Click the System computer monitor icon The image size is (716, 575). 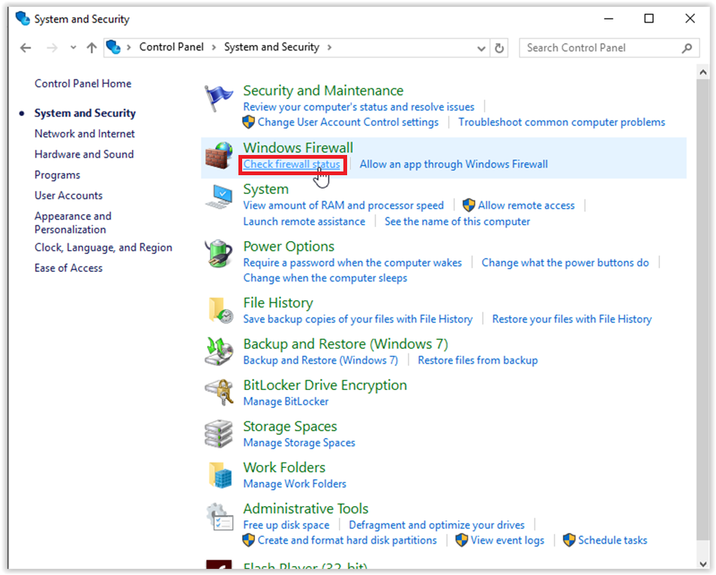219,197
